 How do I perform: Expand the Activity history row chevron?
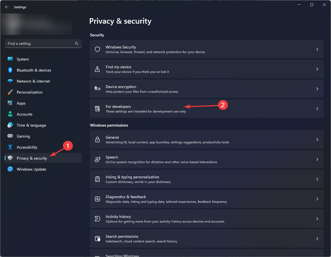coord(317,219)
